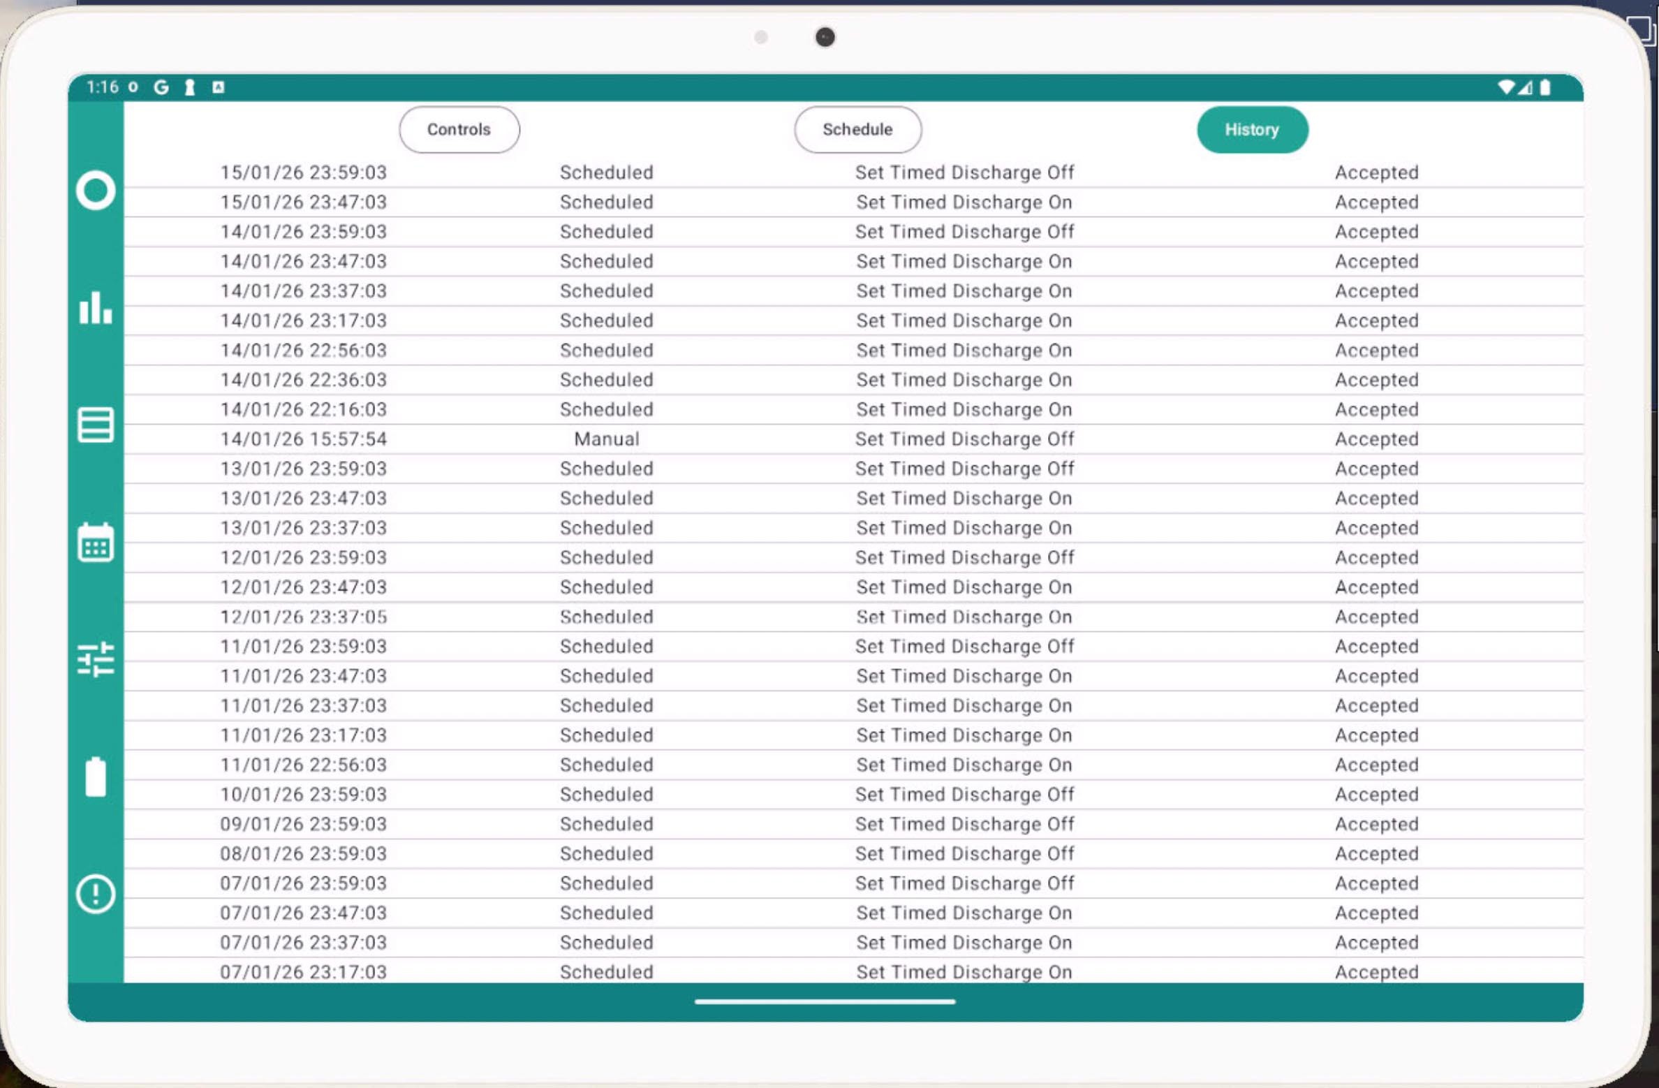Tap the Android home gesture bar
This screenshot has width=1659, height=1088.
click(825, 1001)
